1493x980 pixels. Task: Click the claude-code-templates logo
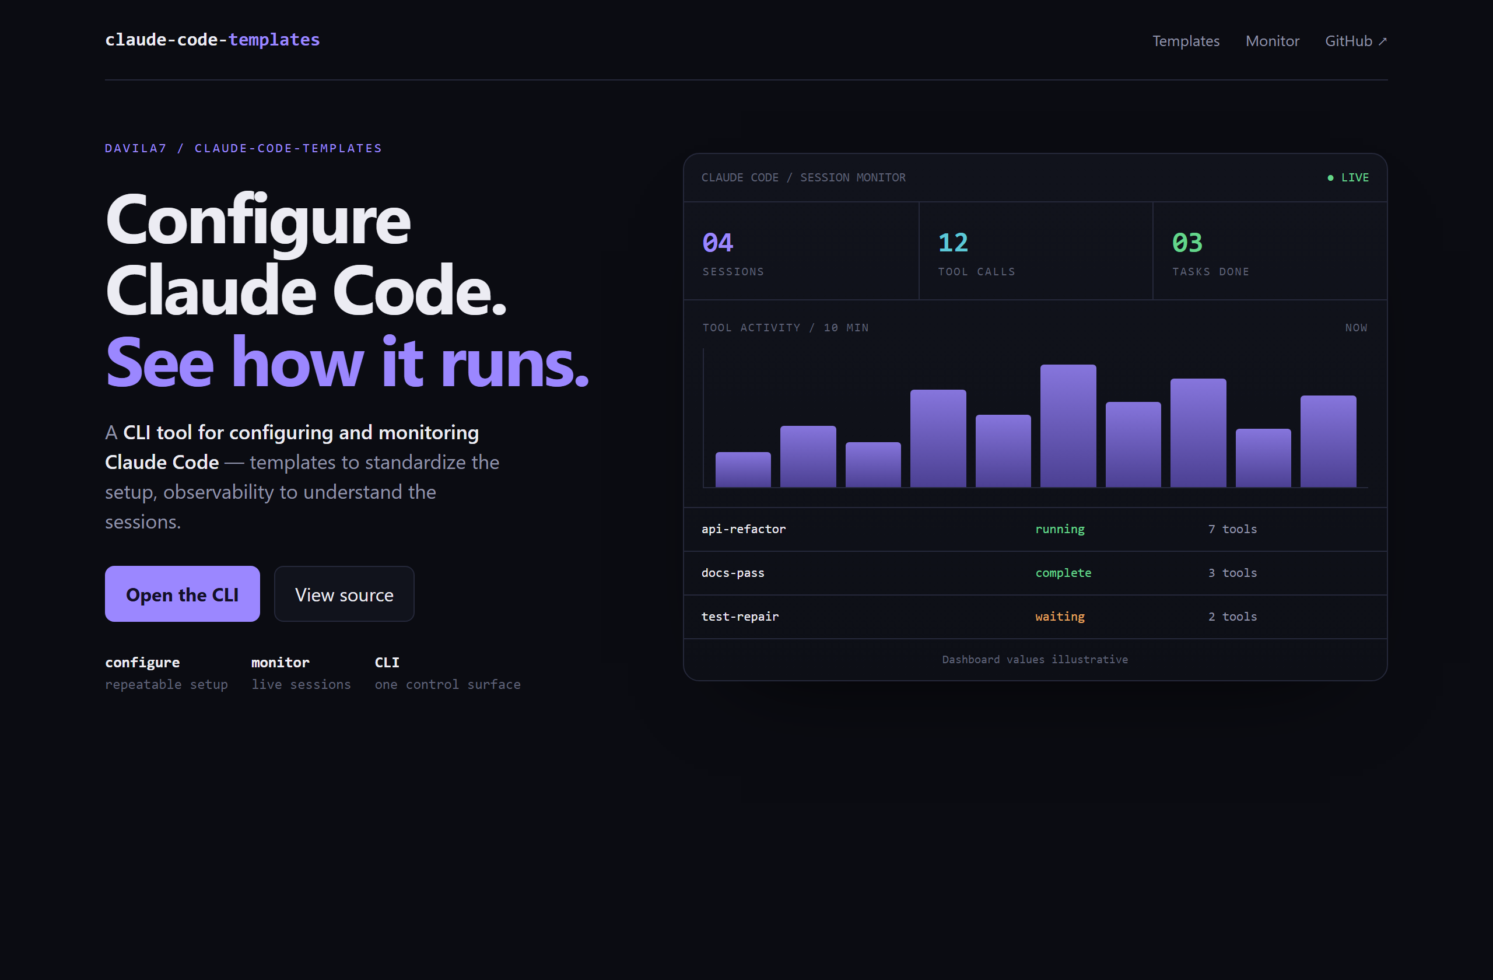click(212, 40)
